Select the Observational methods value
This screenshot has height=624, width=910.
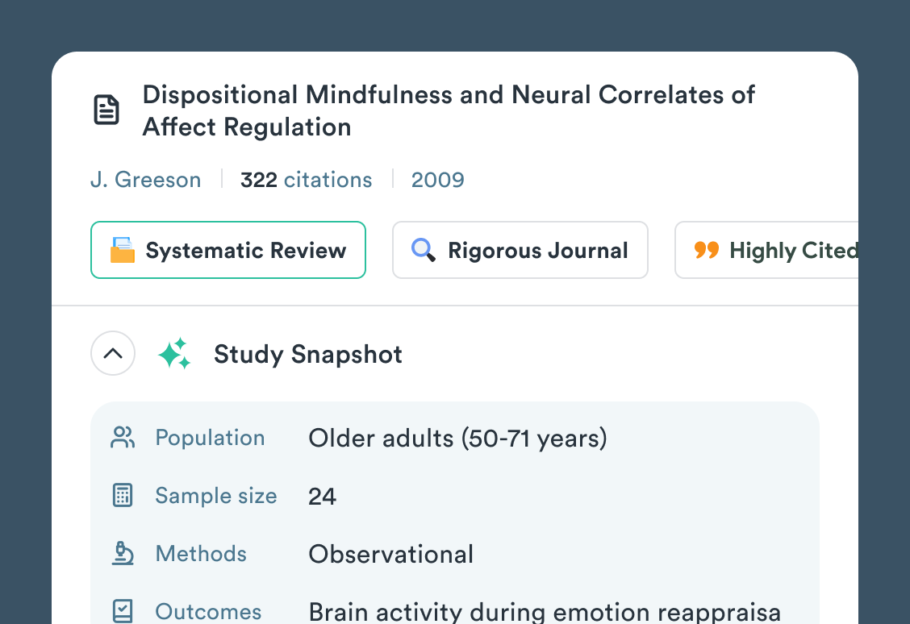pos(391,555)
